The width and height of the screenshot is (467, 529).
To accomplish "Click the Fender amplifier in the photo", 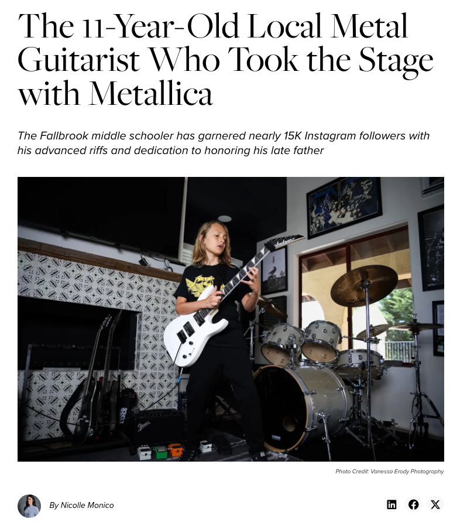I will point(159,428).
